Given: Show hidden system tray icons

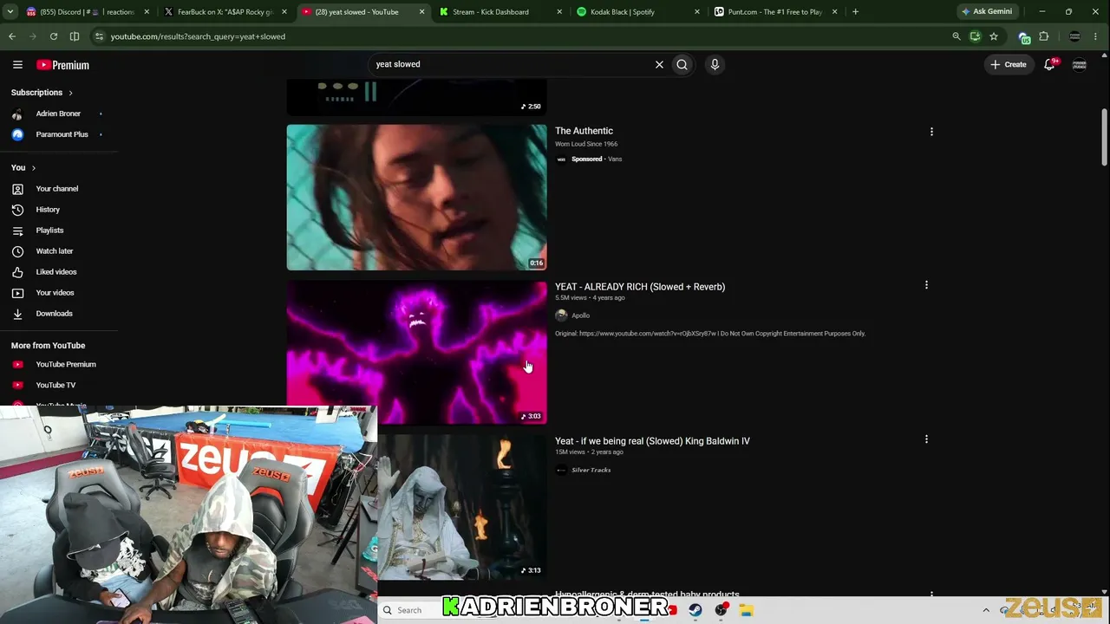Looking at the screenshot, I should click(986, 610).
